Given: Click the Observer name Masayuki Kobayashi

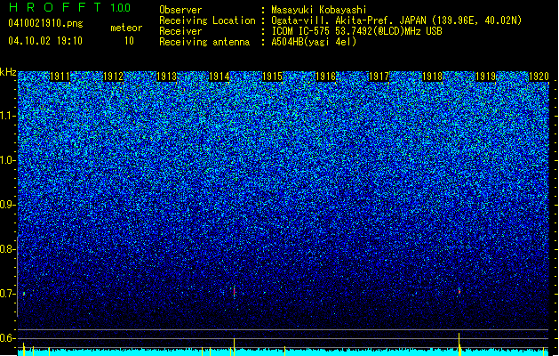Looking at the screenshot, I should 319,10.
